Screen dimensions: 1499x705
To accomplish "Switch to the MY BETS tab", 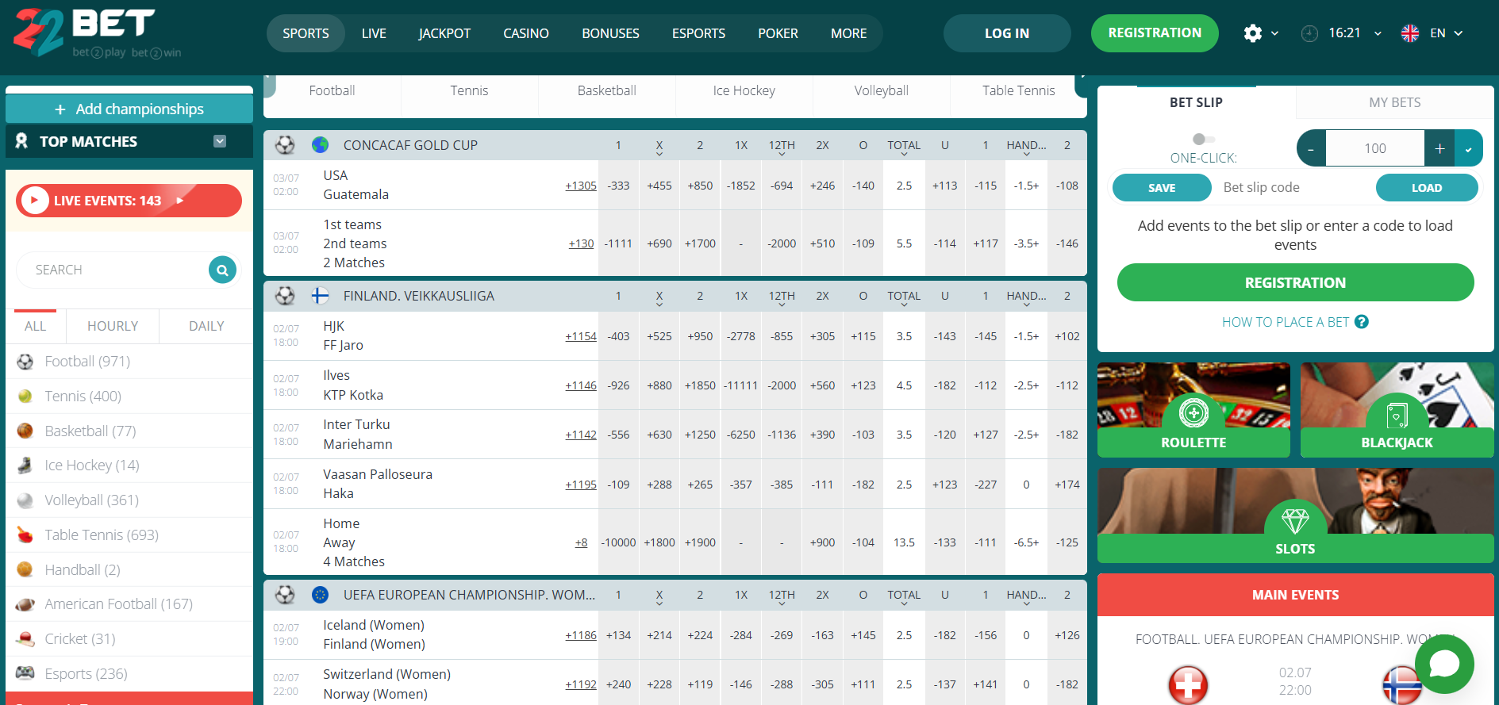I will (x=1394, y=102).
